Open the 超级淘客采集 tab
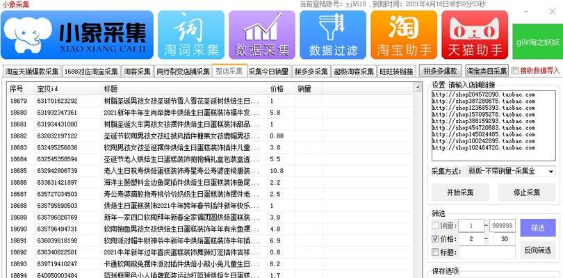563x278 pixels. tap(354, 71)
